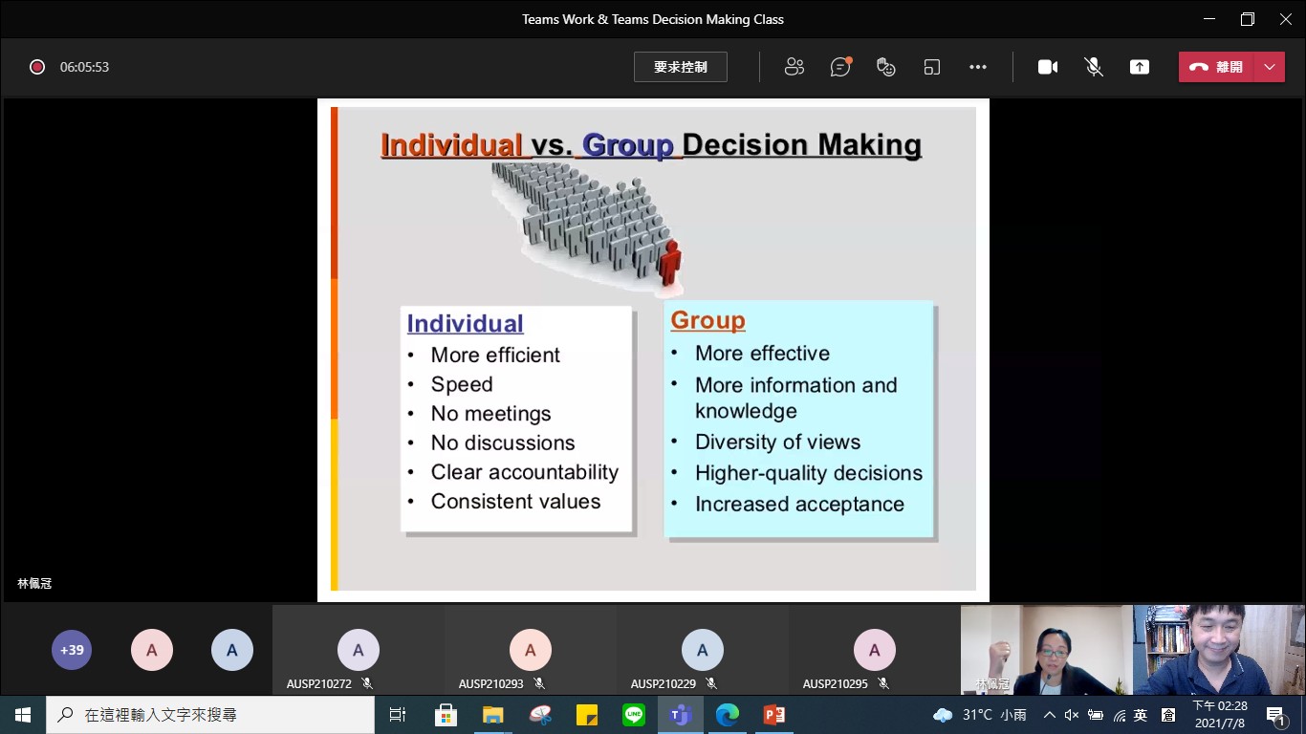Open the Windows Start menu
Viewport: 1306px width, 734px height.
coord(23,715)
